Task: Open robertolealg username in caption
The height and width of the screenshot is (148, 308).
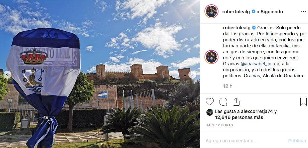Action: (237, 27)
